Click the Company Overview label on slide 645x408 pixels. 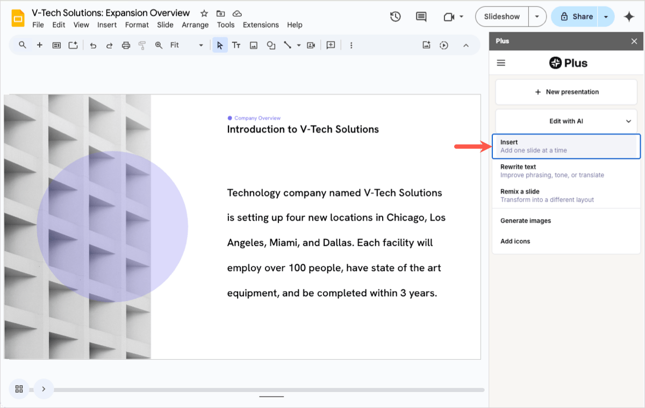click(x=257, y=118)
